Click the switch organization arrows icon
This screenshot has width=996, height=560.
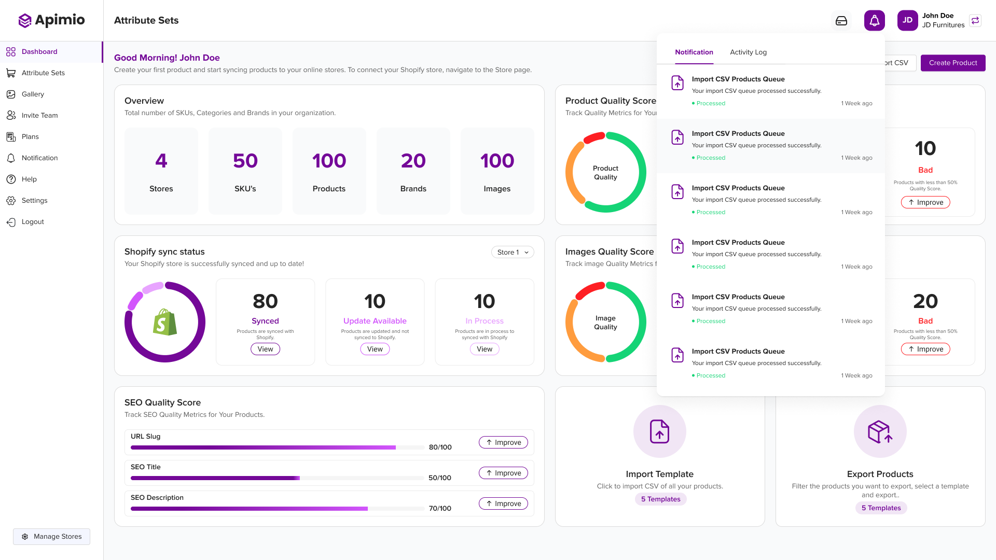(x=975, y=20)
